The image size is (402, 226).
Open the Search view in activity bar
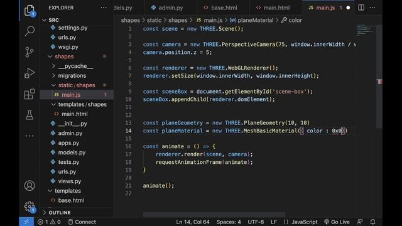pyautogui.click(x=30, y=31)
